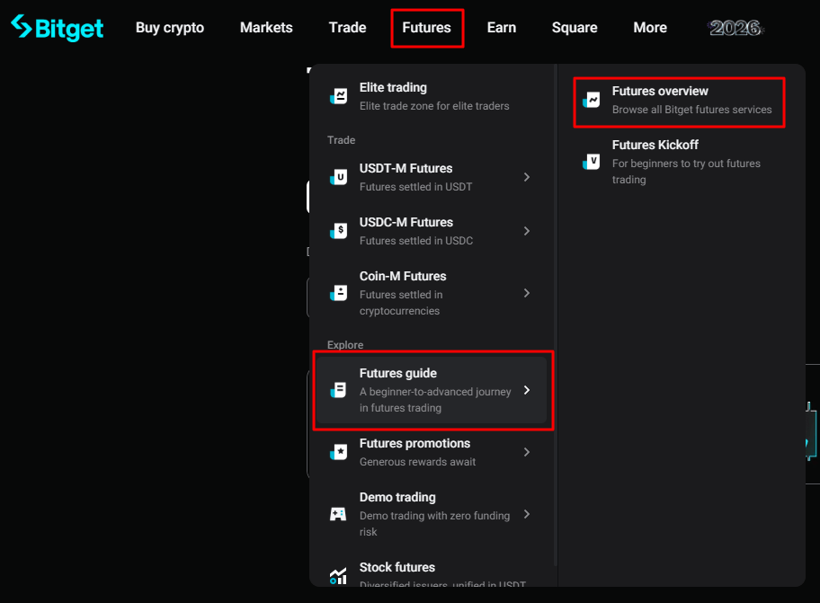Click the USDT-M Futures icon
Image resolution: width=820 pixels, height=603 pixels.
pos(338,177)
